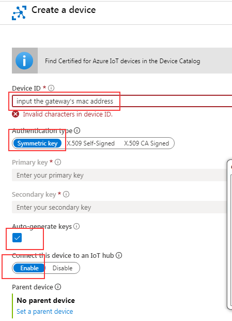Open the Device ID info tooltip icon
This screenshot has width=232, height=321.
[51, 88]
